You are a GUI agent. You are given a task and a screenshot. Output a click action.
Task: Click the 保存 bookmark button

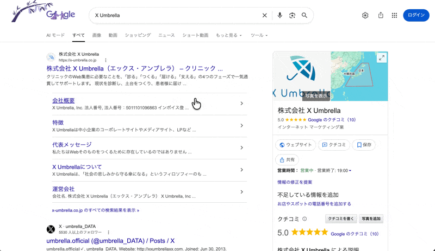[364, 145]
